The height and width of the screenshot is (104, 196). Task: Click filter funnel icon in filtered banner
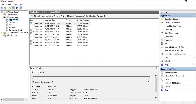pyautogui.click(x=31, y=16)
